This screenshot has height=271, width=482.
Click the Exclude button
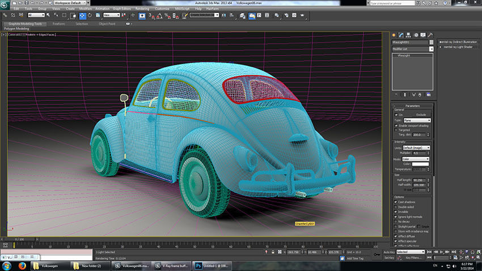pos(421,115)
